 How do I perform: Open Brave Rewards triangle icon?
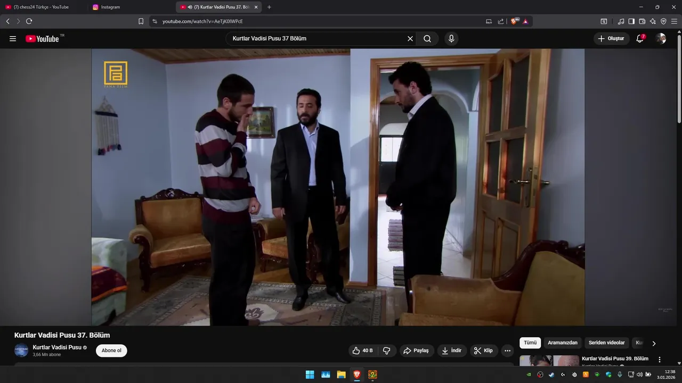point(526,21)
